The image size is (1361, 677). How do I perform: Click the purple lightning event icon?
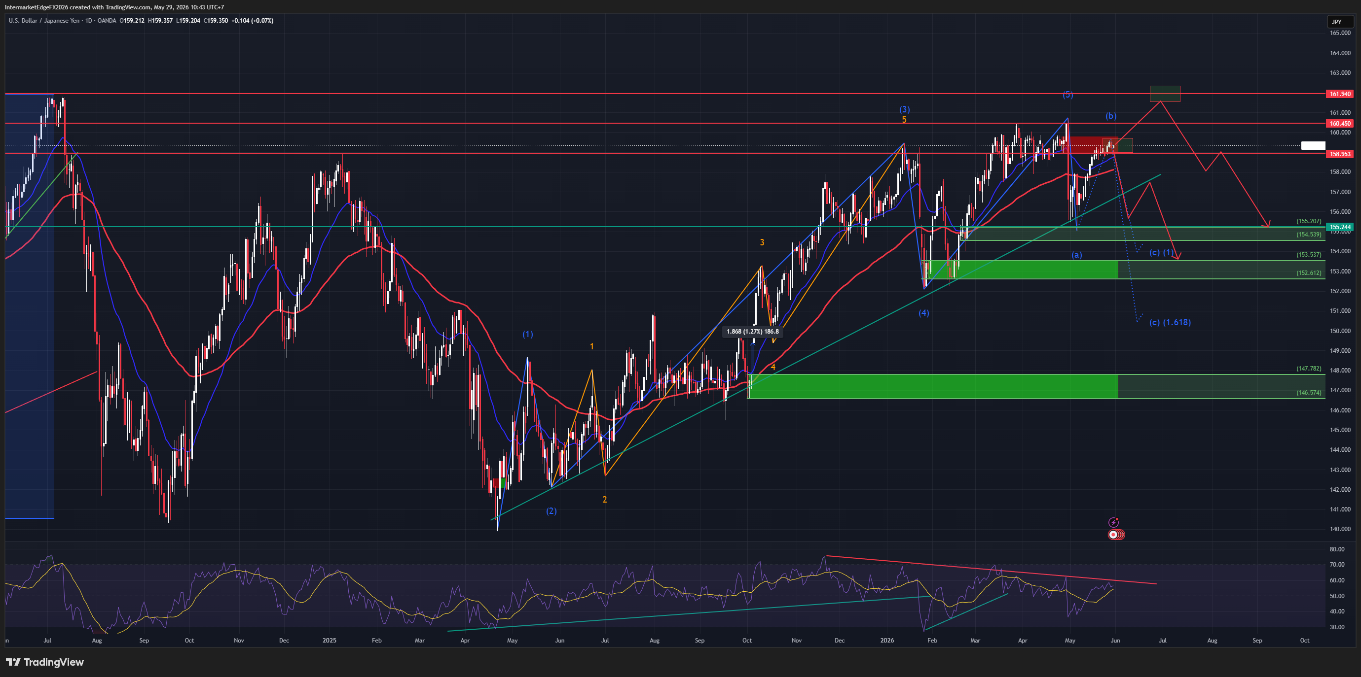[1113, 522]
